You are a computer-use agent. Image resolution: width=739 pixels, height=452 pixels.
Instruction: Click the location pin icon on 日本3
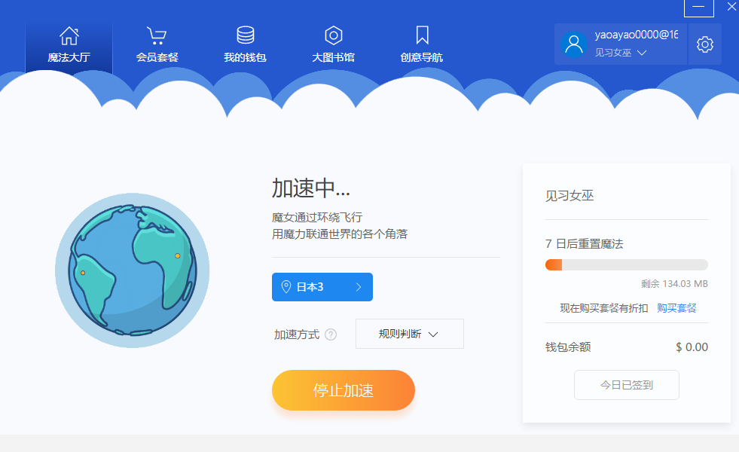[x=286, y=286]
